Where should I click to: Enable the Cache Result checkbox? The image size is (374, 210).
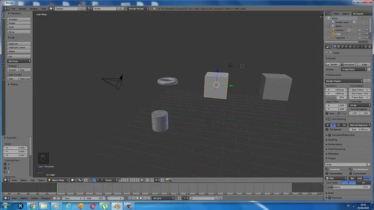[351, 174]
